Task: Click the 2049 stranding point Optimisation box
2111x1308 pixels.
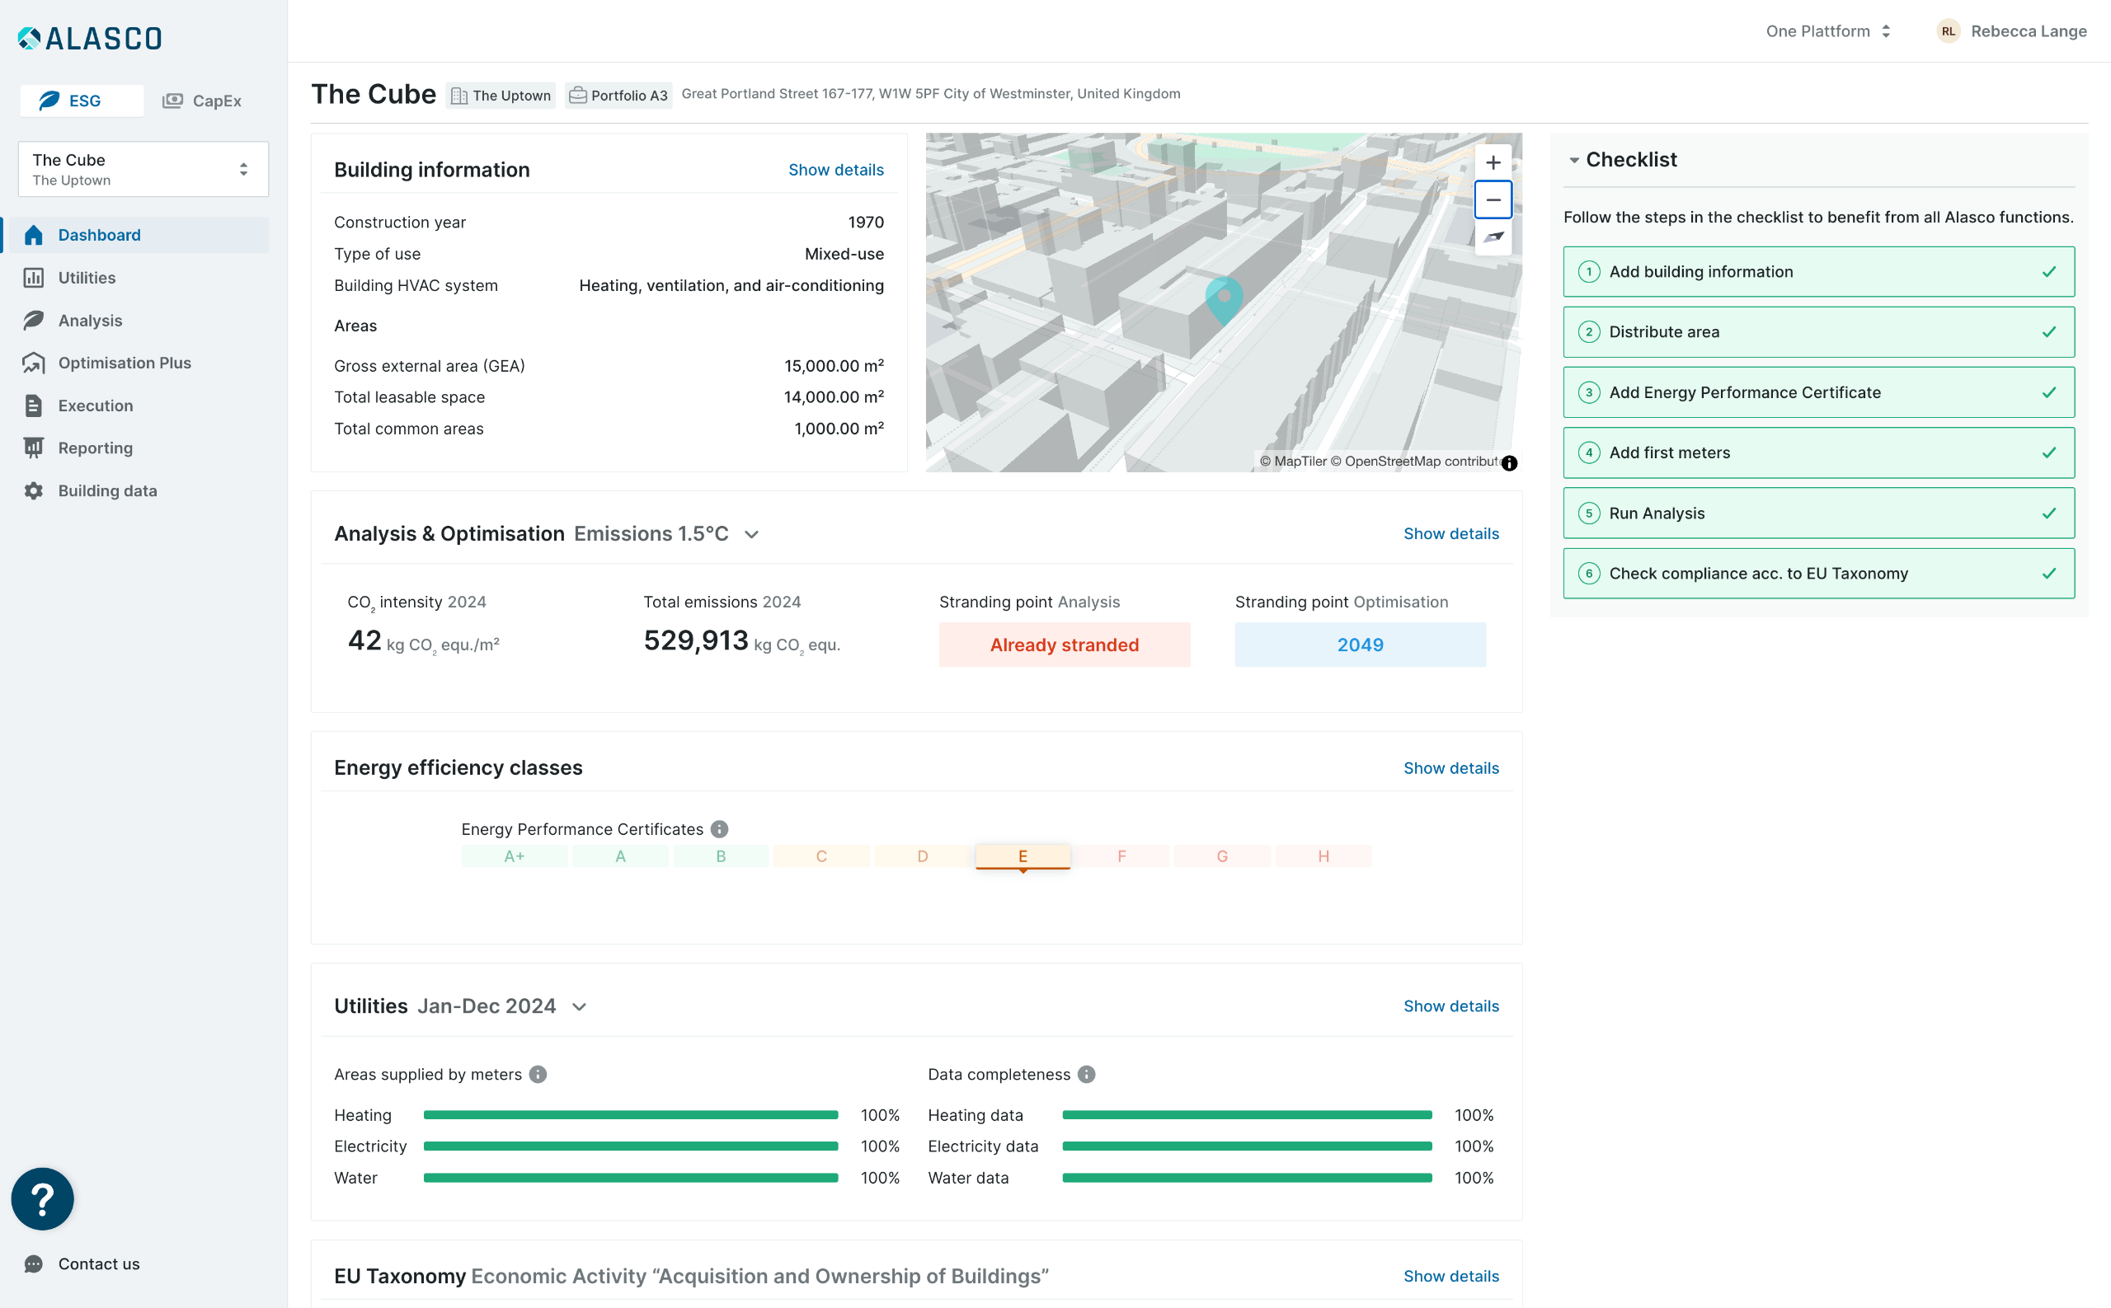Action: coord(1359,645)
